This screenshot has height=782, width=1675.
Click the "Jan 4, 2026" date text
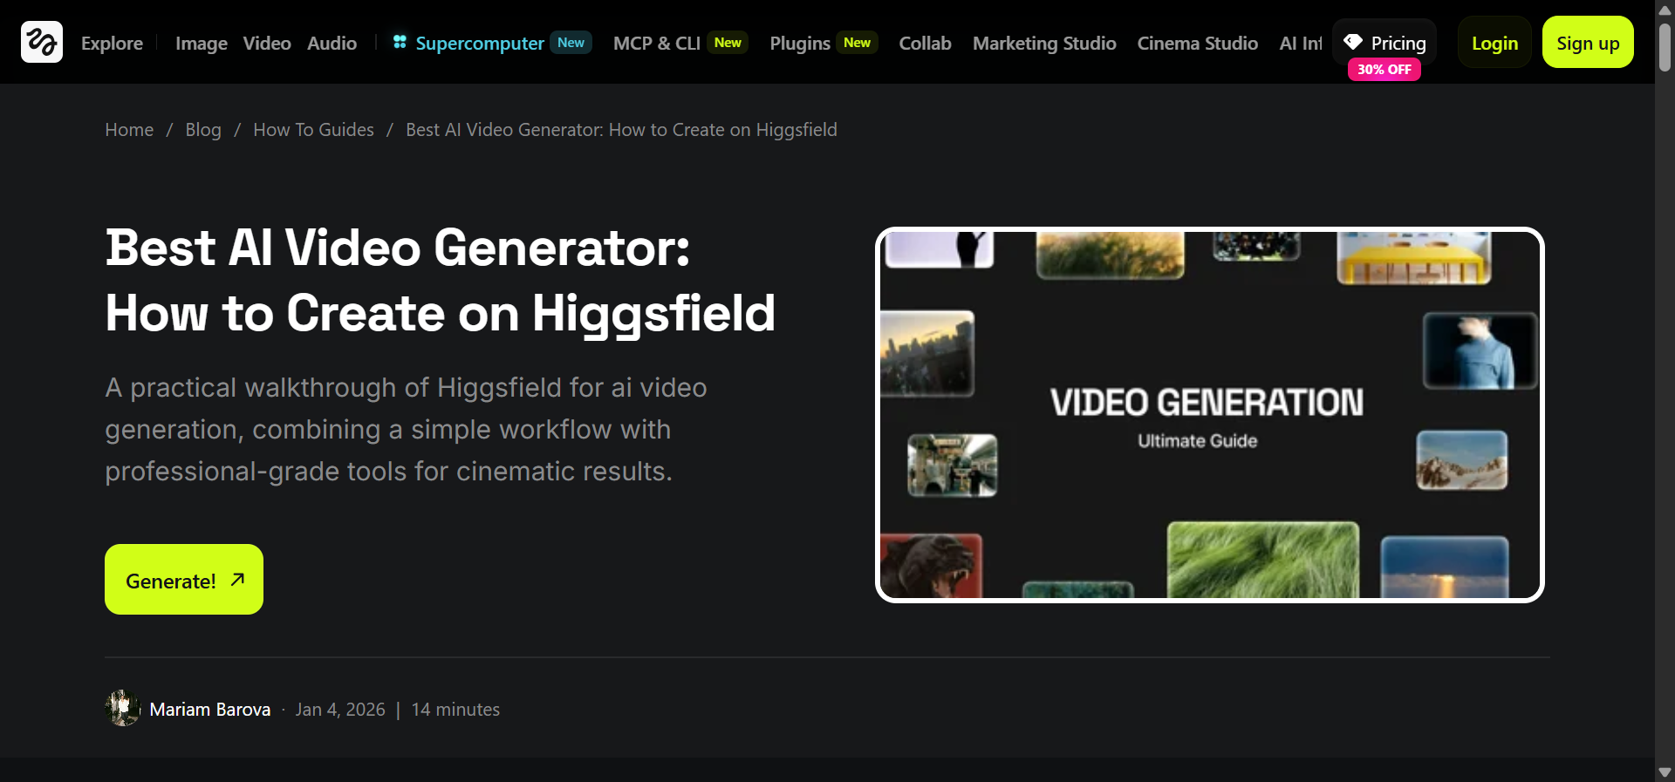(340, 710)
